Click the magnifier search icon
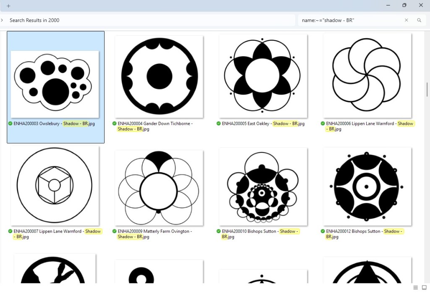 pos(419,20)
